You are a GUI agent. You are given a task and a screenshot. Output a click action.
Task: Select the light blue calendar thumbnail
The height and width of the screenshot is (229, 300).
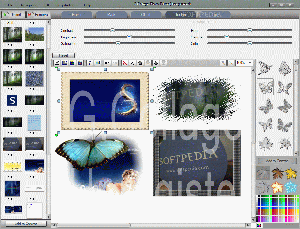point(34,123)
